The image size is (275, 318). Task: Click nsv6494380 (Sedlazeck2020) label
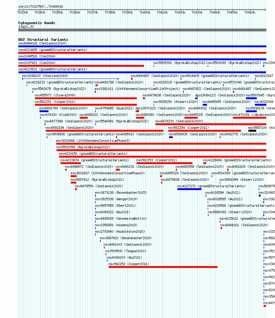[160, 115]
